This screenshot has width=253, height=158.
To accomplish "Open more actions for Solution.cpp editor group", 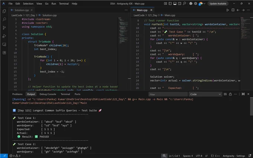I will tap(126, 10).
